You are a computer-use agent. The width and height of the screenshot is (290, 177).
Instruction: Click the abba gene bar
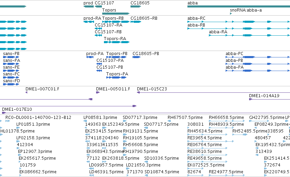(239, 6)
